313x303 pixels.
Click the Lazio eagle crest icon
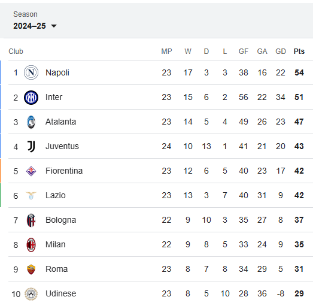tap(31, 196)
